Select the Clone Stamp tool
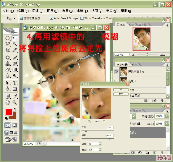Screen dimensions: 173x162 pos(8,63)
